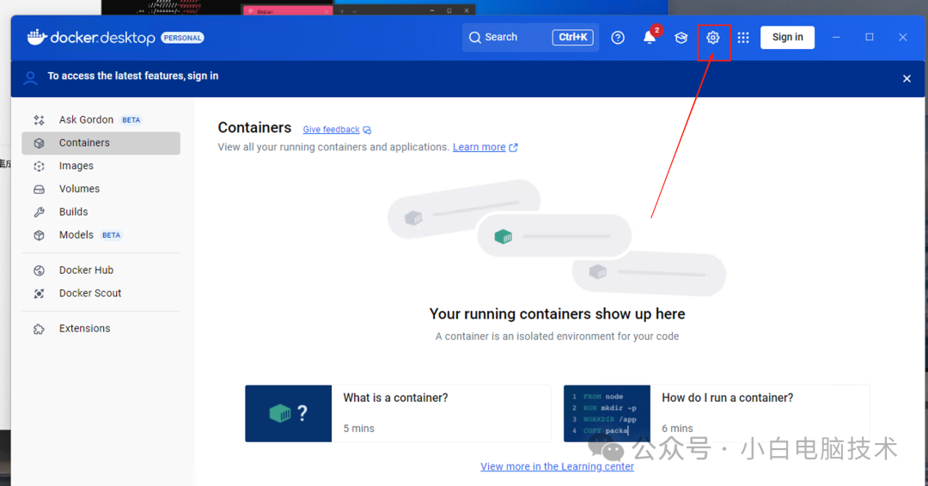Click the Models cube icon
The width and height of the screenshot is (928, 486).
pos(39,235)
